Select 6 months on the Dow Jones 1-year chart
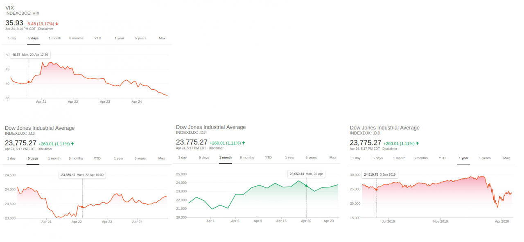 [x=420, y=158]
